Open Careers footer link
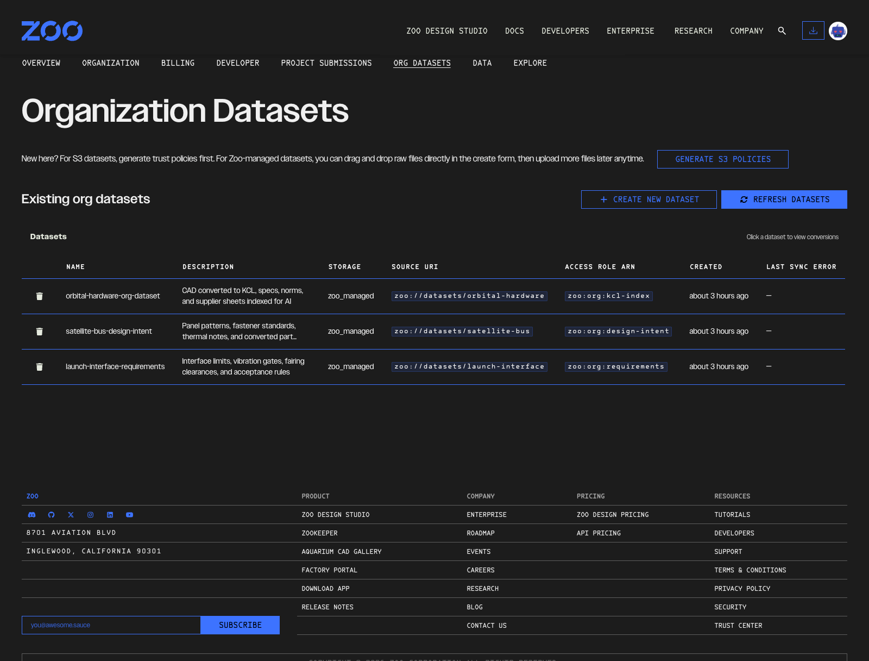 pyautogui.click(x=481, y=570)
